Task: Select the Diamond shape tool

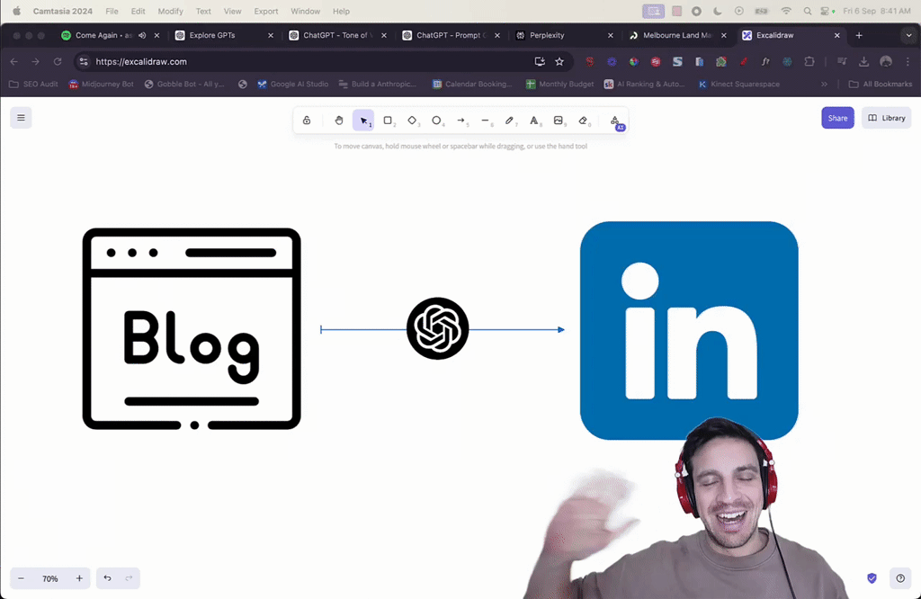Action: 412,121
